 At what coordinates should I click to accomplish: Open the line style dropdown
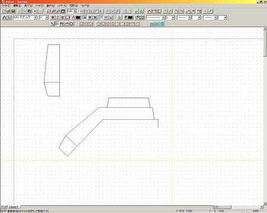coord(164,18)
